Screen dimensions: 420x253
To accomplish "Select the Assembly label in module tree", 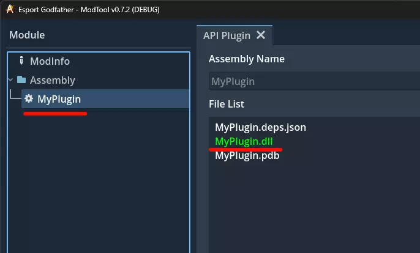I will [x=53, y=80].
